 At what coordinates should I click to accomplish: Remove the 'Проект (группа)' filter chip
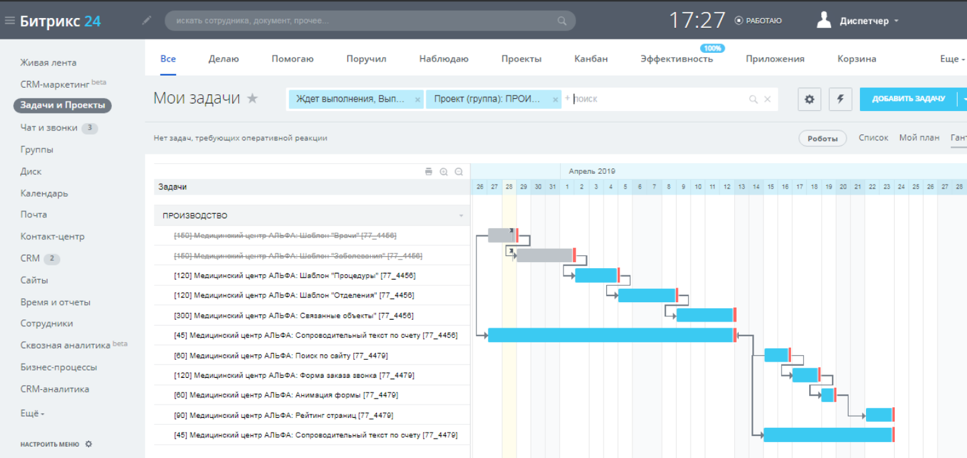point(555,100)
